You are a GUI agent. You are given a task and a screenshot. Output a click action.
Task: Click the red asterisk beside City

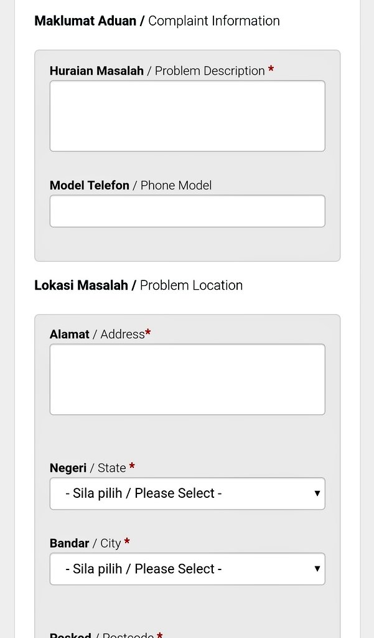click(x=127, y=543)
